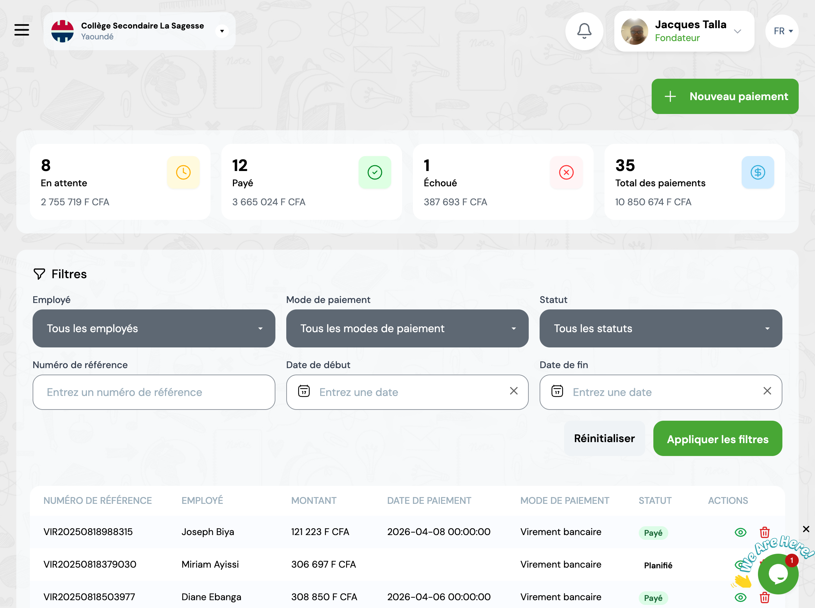Open the FR language selector
Image resolution: width=815 pixels, height=608 pixels.
click(782, 31)
